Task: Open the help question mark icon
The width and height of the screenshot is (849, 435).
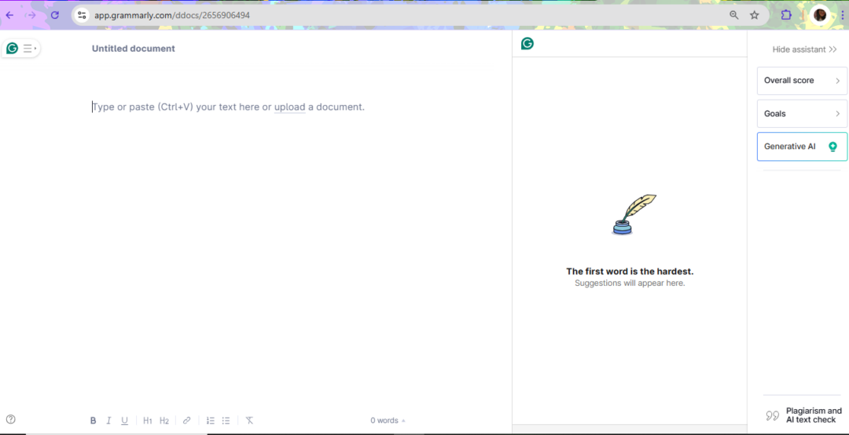Action: coord(11,419)
